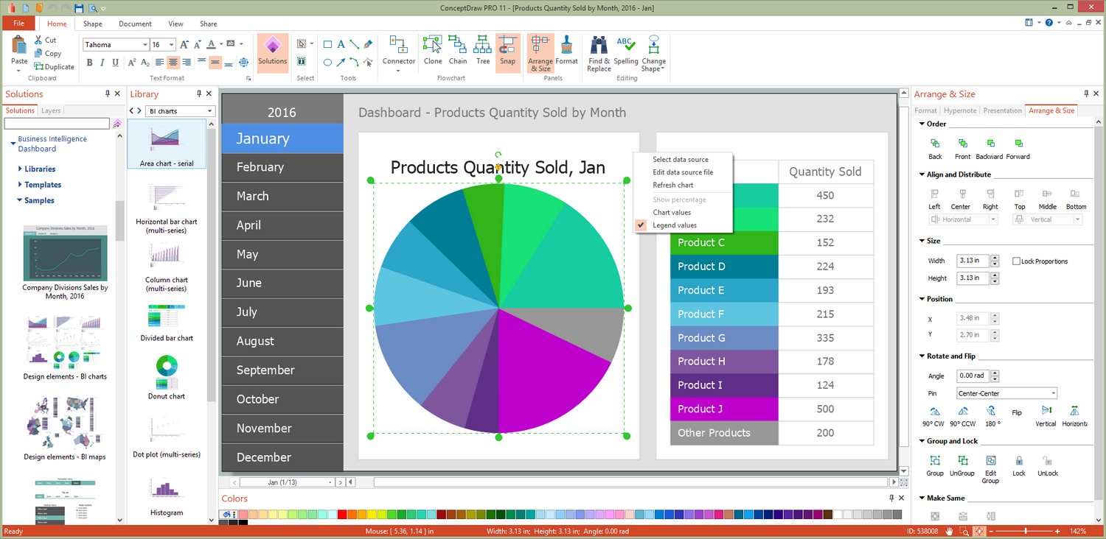Screen dimensions: 1106x539
Task: Open the BI charts library dropdown
Action: click(209, 111)
